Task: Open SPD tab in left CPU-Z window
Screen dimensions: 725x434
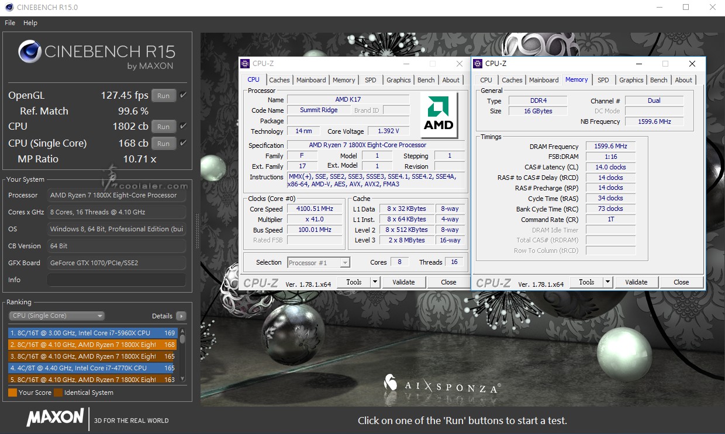Action: tap(371, 80)
